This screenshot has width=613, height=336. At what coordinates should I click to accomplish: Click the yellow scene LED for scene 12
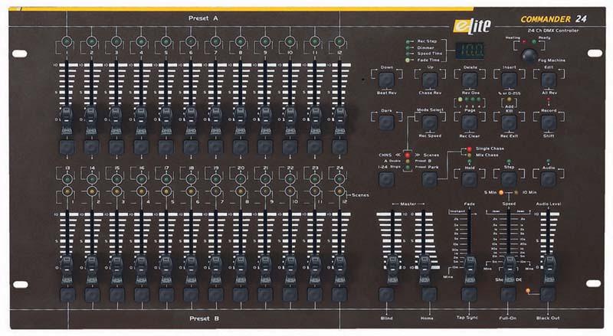point(339,191)
